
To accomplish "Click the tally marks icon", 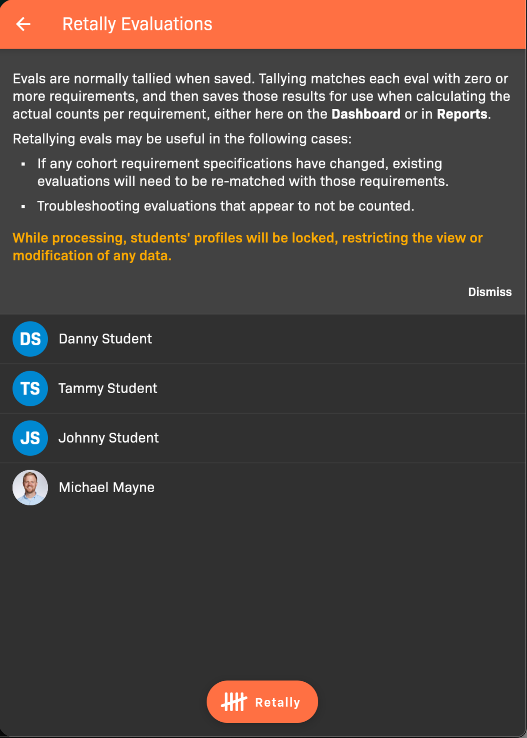I will click(234, 702).
